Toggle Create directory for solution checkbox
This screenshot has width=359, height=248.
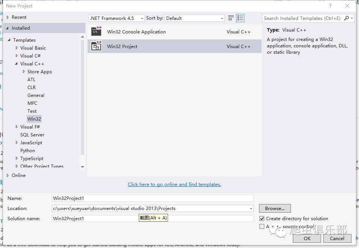click(x=262, y=218)
